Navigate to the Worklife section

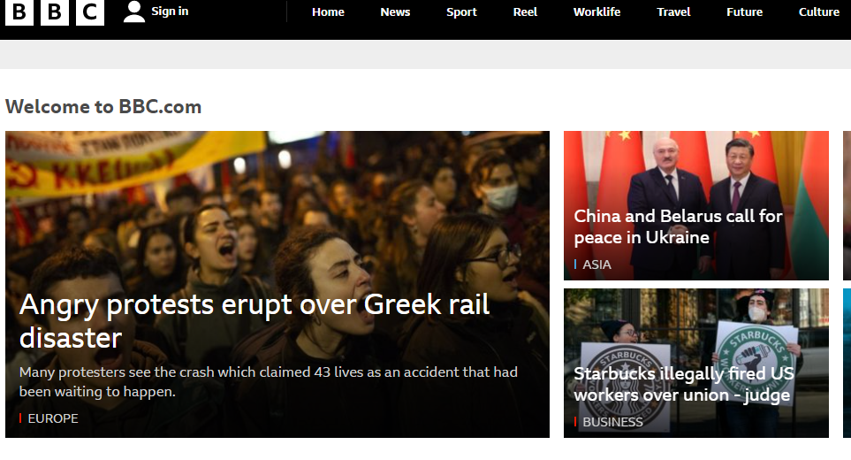[596, 12]
